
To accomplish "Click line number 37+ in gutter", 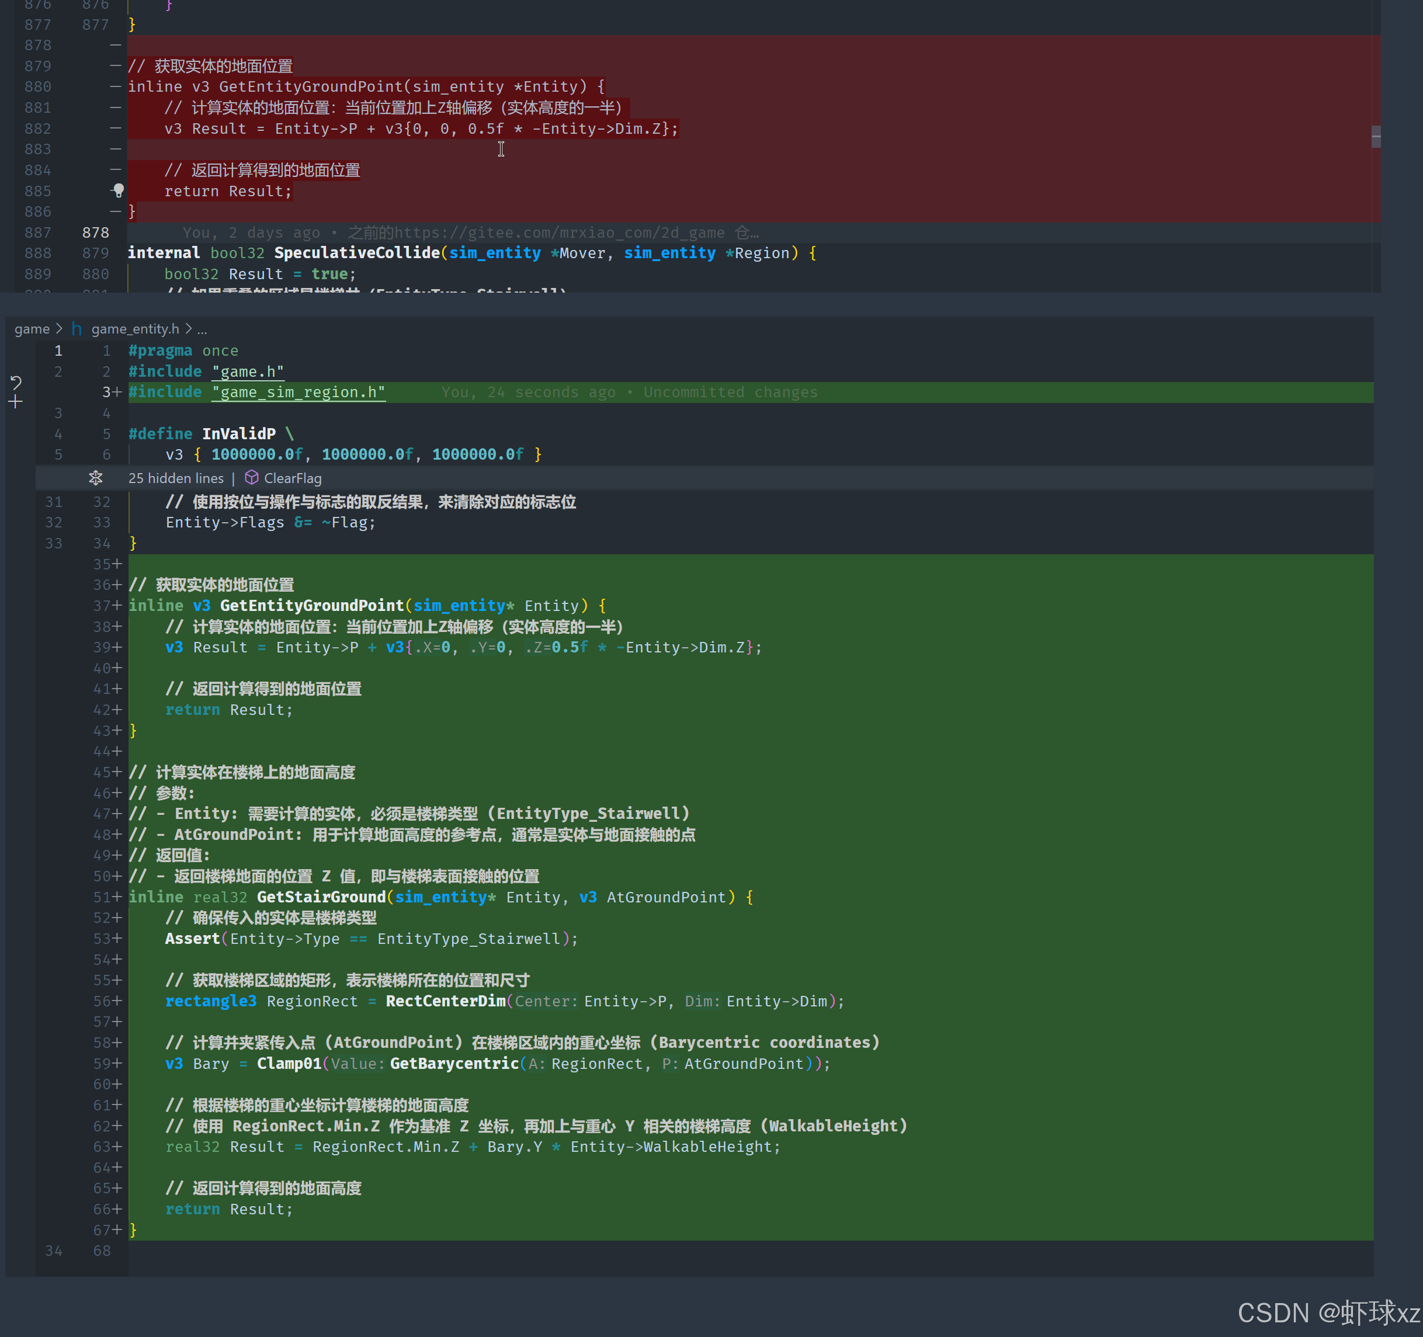I will (107, 606).
